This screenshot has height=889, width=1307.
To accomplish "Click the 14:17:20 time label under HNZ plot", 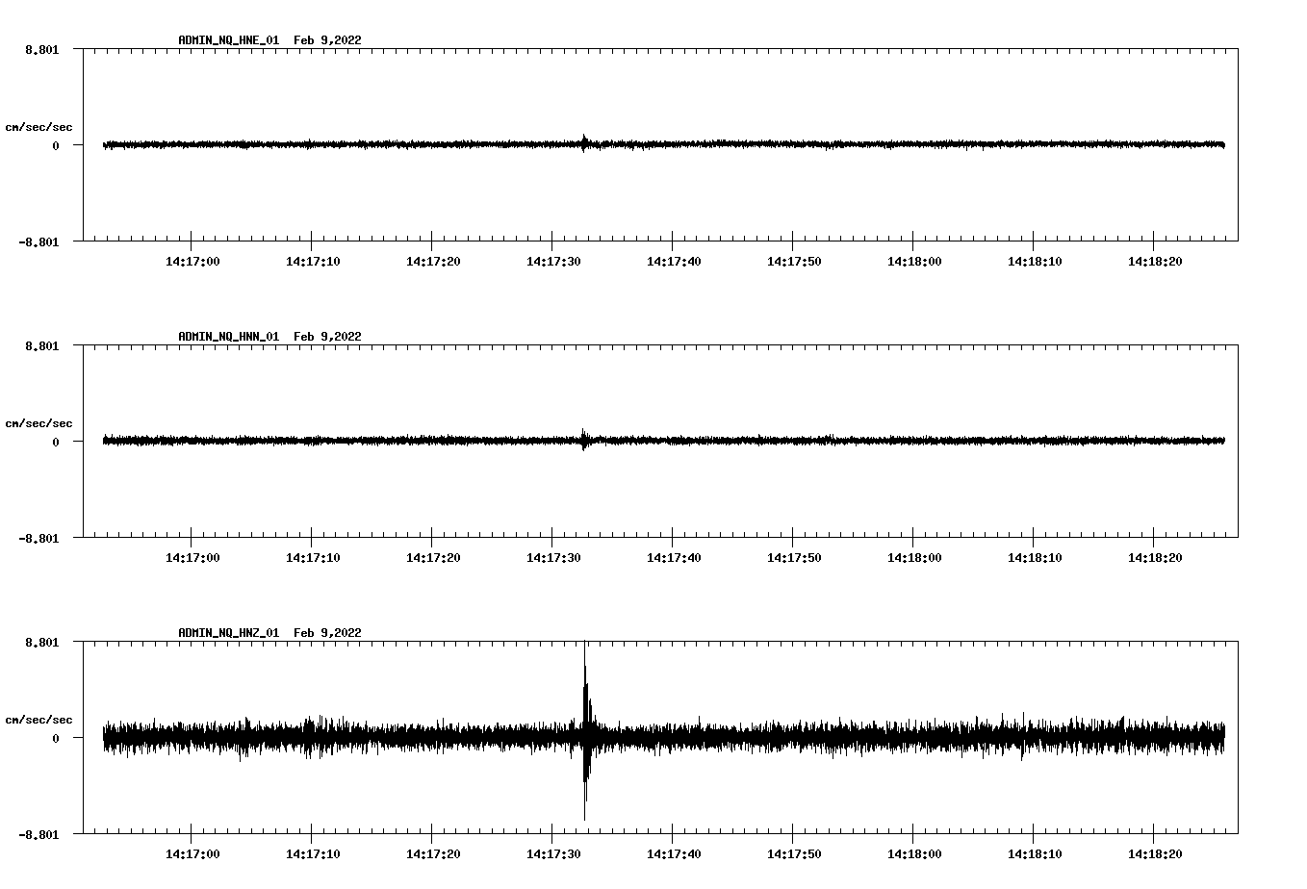I will 433,853.
